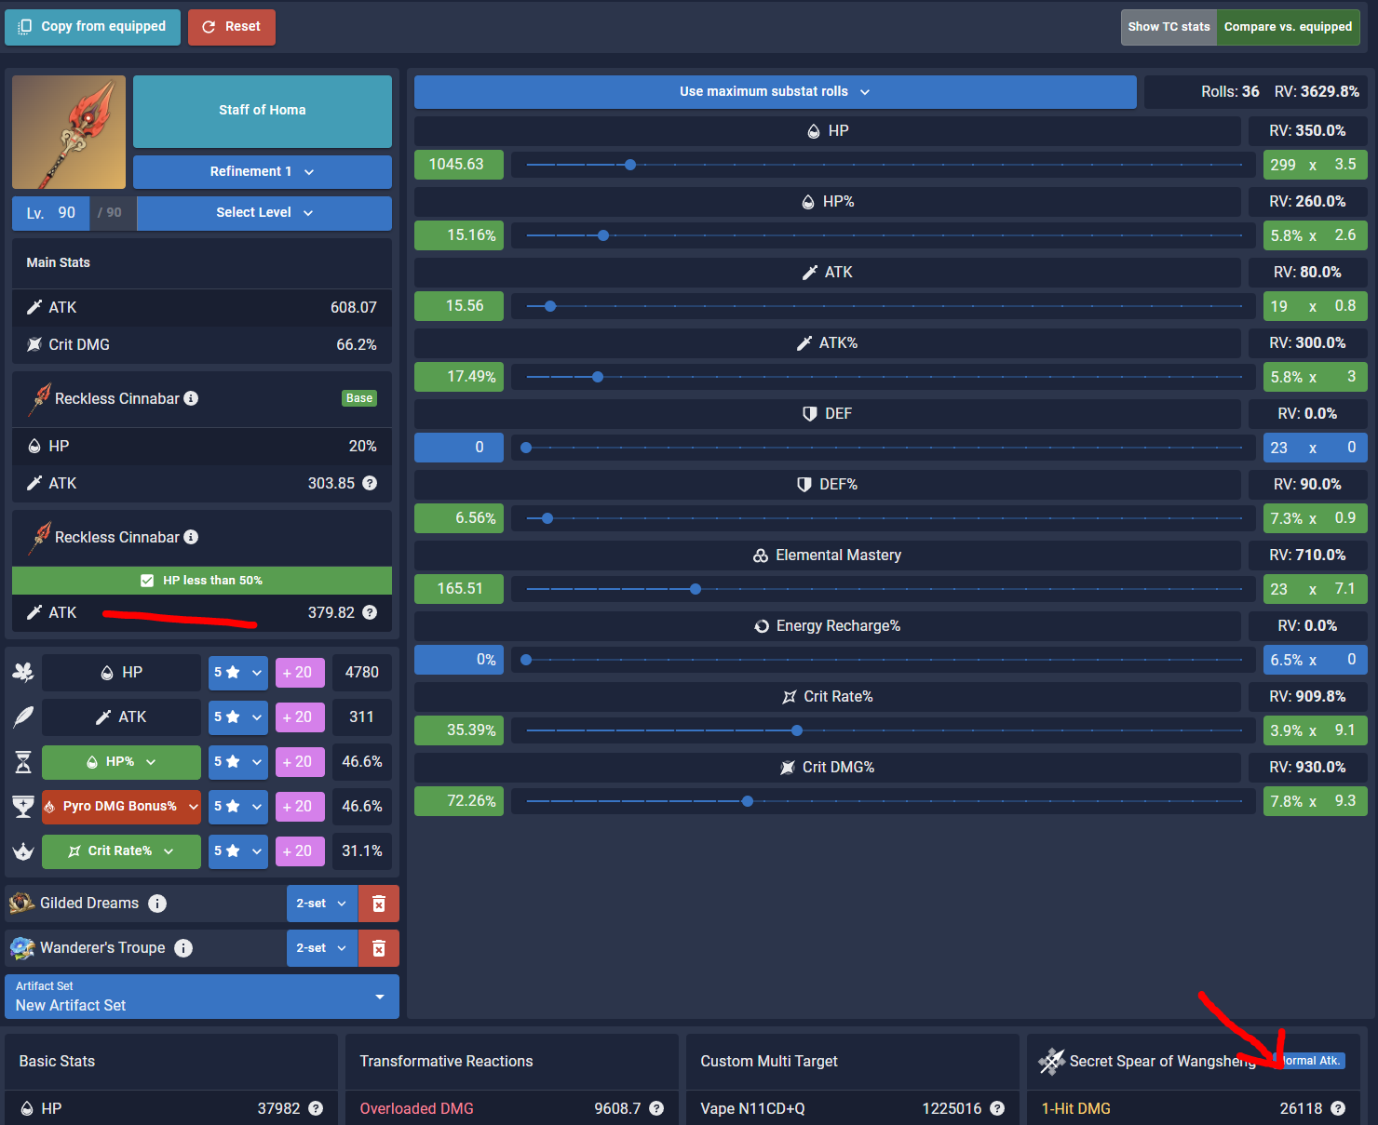Select the plume artifact slot icon

(23, 717)
